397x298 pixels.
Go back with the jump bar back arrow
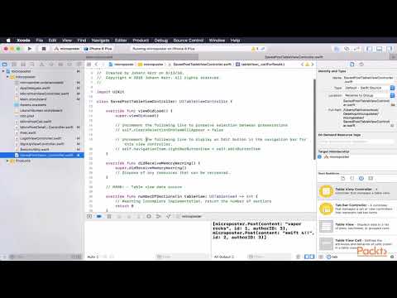96,65
